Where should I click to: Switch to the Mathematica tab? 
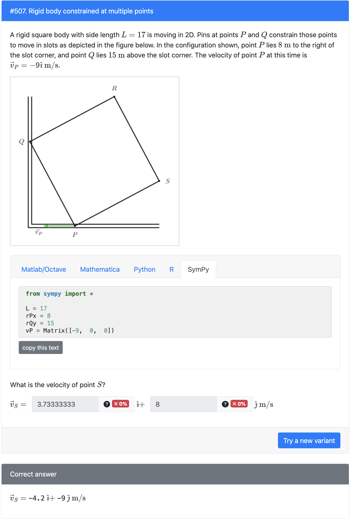click(100, 269)
